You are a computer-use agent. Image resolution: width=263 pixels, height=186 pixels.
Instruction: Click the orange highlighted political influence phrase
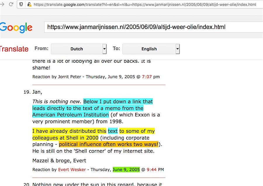pos(108,144)
